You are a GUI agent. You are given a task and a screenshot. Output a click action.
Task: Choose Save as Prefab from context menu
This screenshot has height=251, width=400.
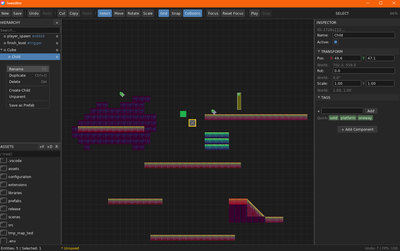pos(28,105)
